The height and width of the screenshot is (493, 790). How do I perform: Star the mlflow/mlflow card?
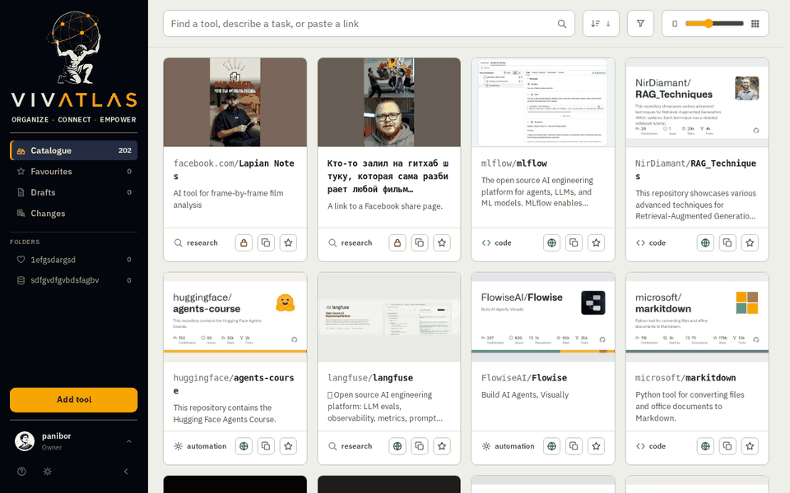click(596, 242)
